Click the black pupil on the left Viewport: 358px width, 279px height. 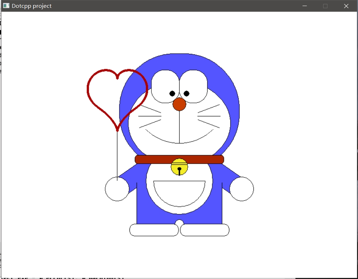click(x=172, y=94)
